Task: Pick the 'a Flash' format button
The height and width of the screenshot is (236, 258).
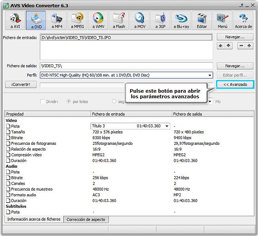Action: coord(119,21)
